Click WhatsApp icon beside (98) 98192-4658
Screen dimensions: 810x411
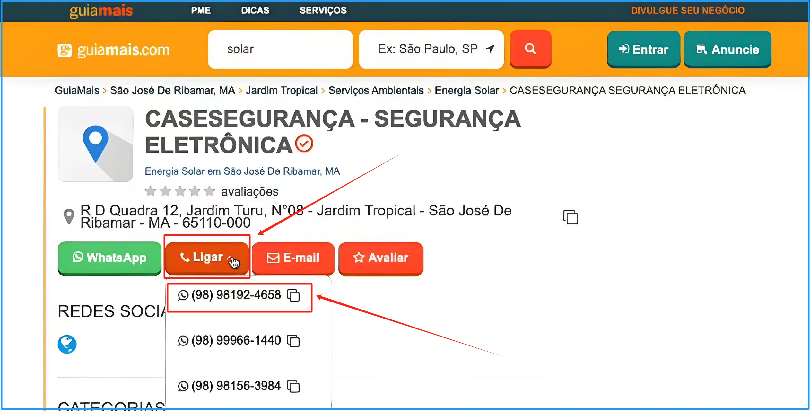183,295
